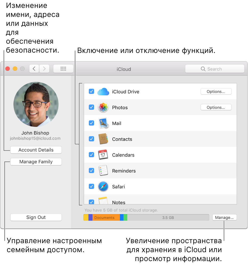Toggle the Notes checkbox
Viewport: 248px width, 265px height.
click(x=91, y=202)
